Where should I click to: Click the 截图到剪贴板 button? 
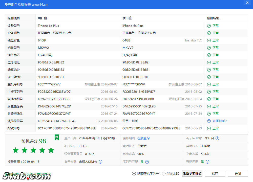[x=192, y=173]
